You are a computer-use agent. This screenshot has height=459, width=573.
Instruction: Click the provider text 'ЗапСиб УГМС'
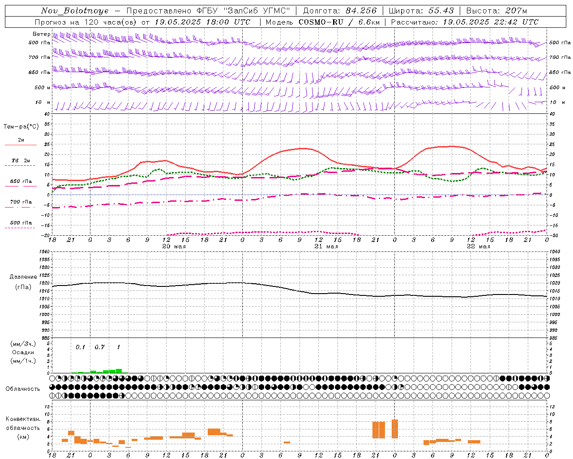[257, 11]
